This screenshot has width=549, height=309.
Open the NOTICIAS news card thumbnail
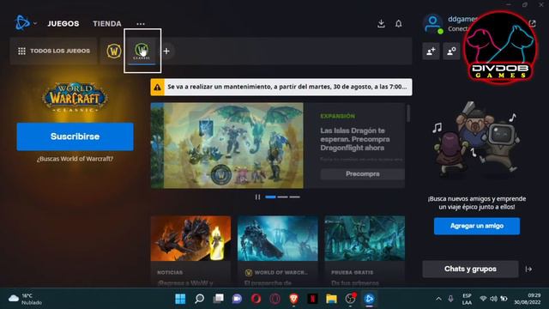pyautogui.click(x=190, y=239)
